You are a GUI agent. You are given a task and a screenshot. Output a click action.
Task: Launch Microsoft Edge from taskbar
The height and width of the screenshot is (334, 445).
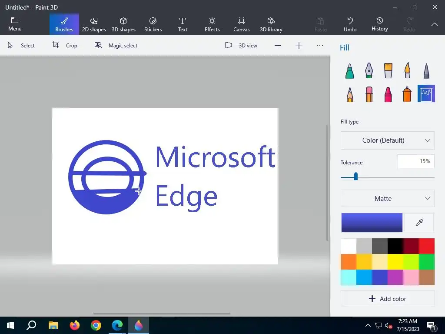pyautogui.click(x=117, y=325)
